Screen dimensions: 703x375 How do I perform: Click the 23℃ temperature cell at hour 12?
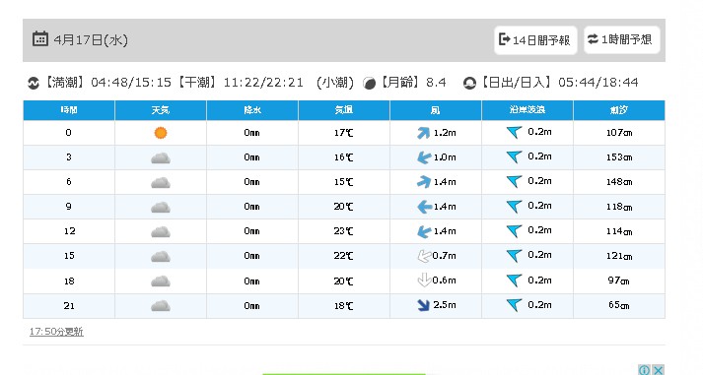[x=344, y=231]
